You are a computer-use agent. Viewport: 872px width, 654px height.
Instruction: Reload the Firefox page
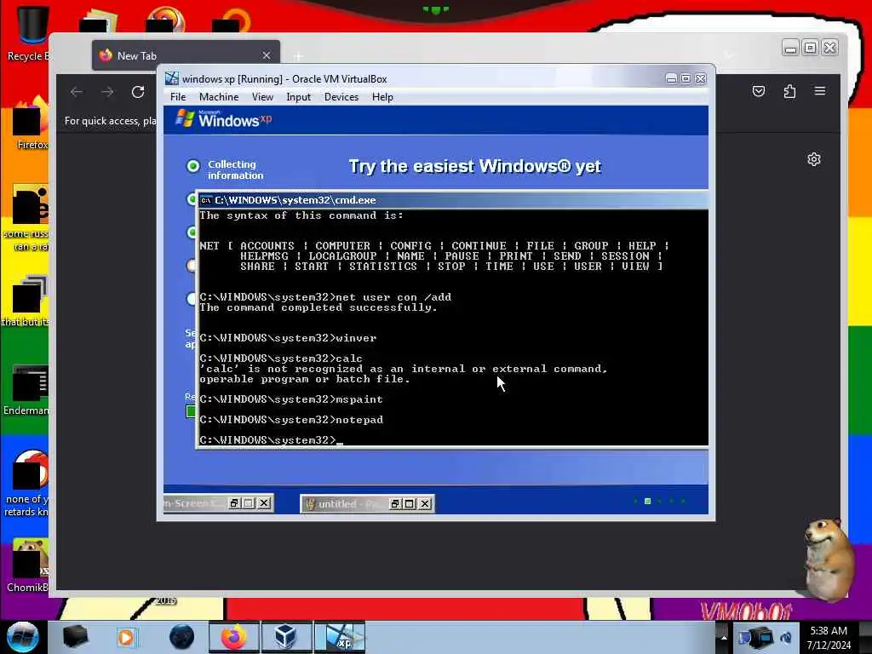coord(138,92)
